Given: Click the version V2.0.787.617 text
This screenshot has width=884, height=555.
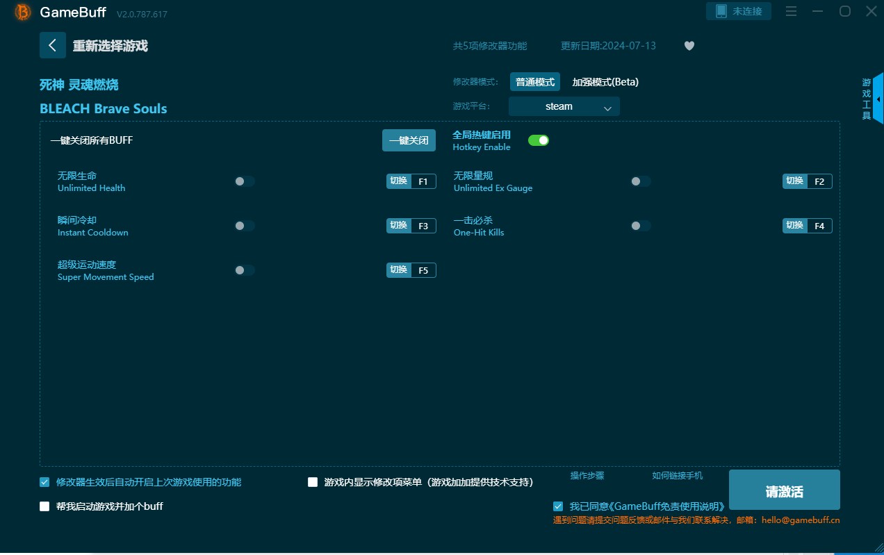Looking at the screenshot, I should [142, 14].
